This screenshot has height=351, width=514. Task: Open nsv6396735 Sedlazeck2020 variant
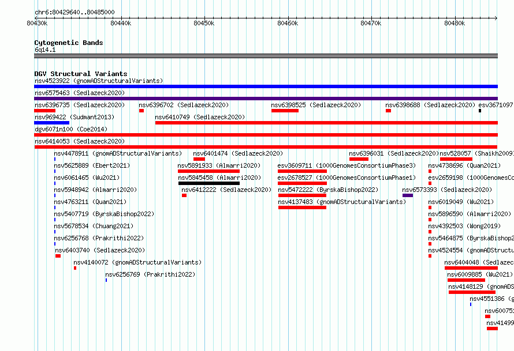(x=80, y=105)
